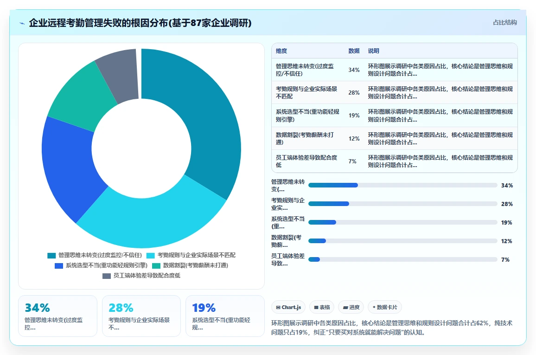Toggle legend swatch for 系统选型不当(重功能轻规则引擎)

(59, 266)
